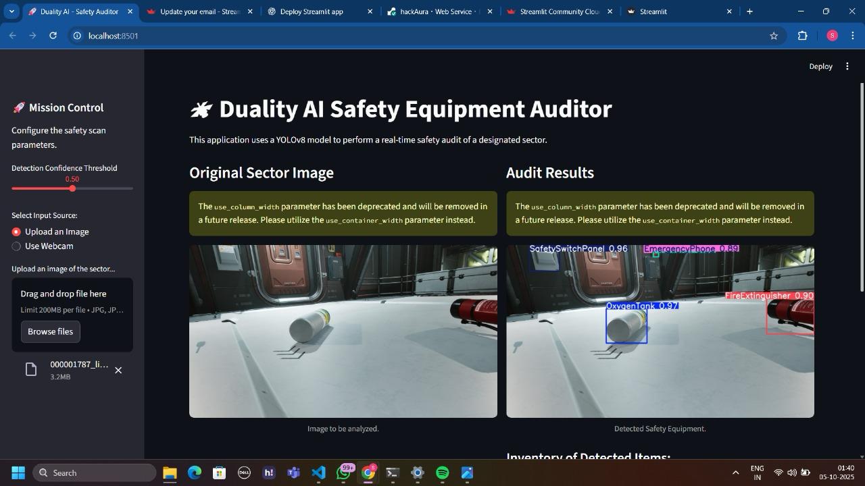Bookmark this page with the star icon
The image size is (865, 486).
774,36
